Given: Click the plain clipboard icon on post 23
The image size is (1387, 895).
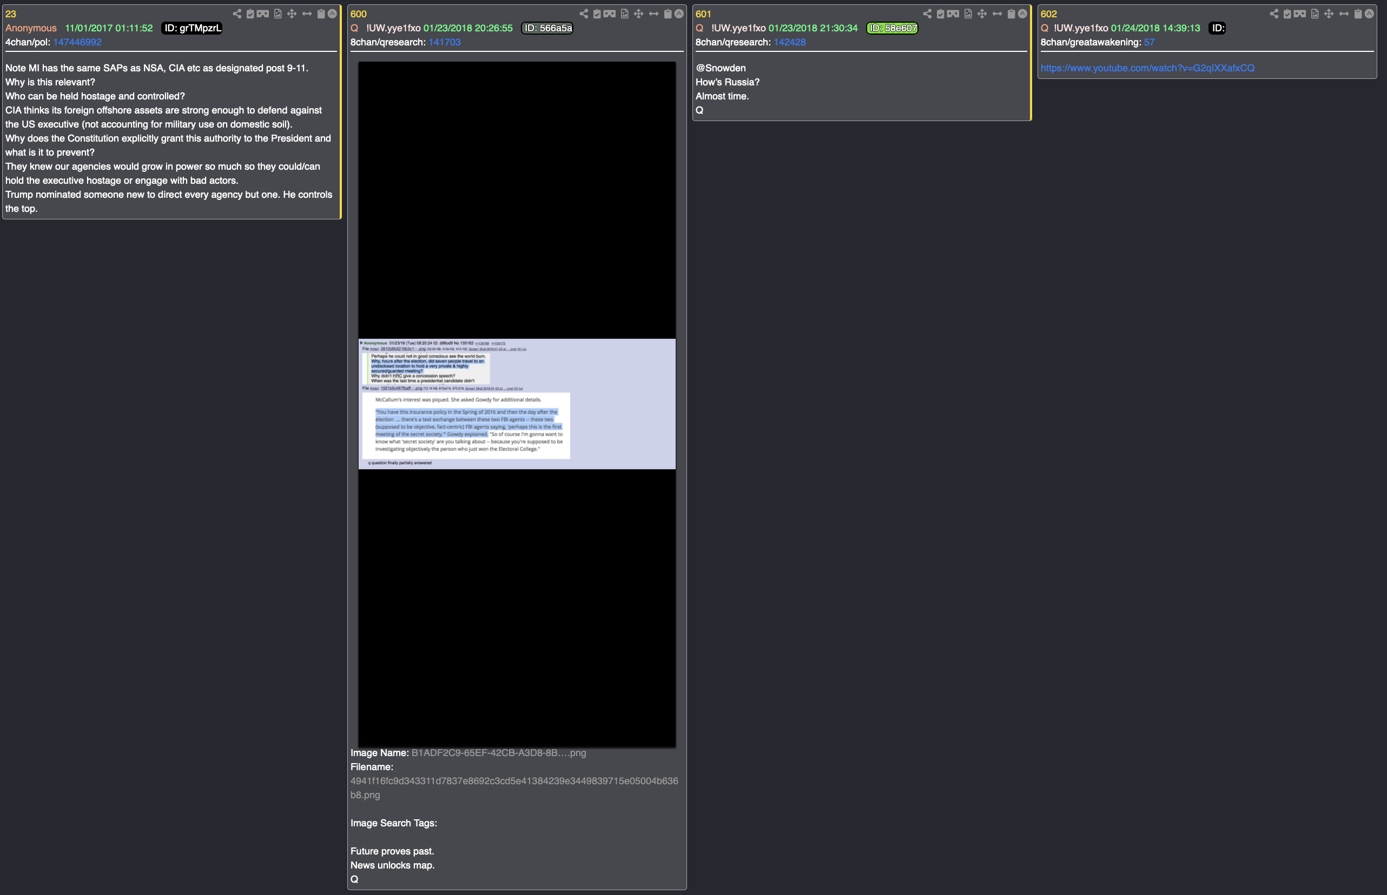Looking at the screenshot, I should click(321, 14).
